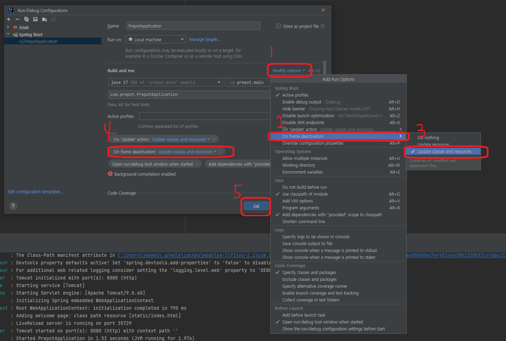Open On frame deactivation submenu item
506x341 pixels.
[338, 136]
